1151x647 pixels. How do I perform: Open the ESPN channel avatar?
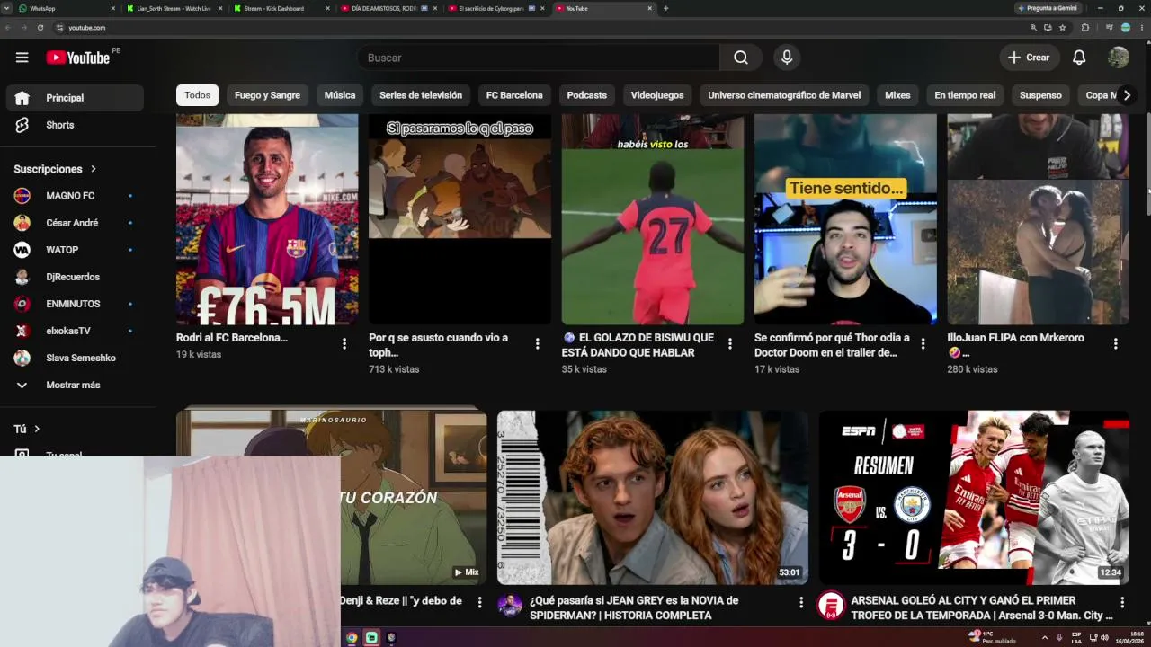point(831,606)
